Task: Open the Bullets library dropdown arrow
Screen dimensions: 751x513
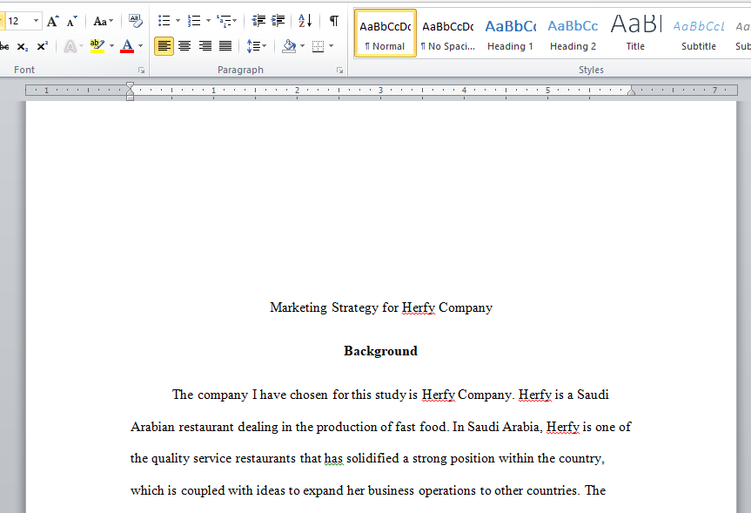Action: click(178, 21)
